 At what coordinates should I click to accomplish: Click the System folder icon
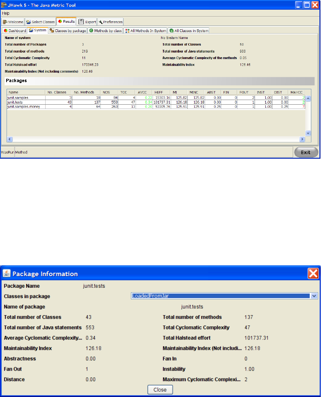pos(31,30)
